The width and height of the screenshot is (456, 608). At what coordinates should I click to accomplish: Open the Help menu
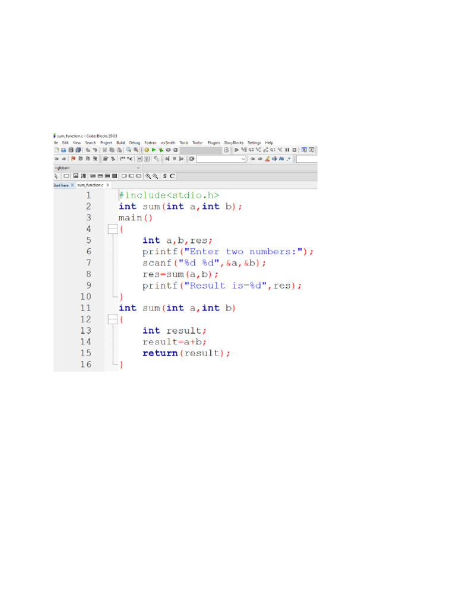(x=269, y=142)
